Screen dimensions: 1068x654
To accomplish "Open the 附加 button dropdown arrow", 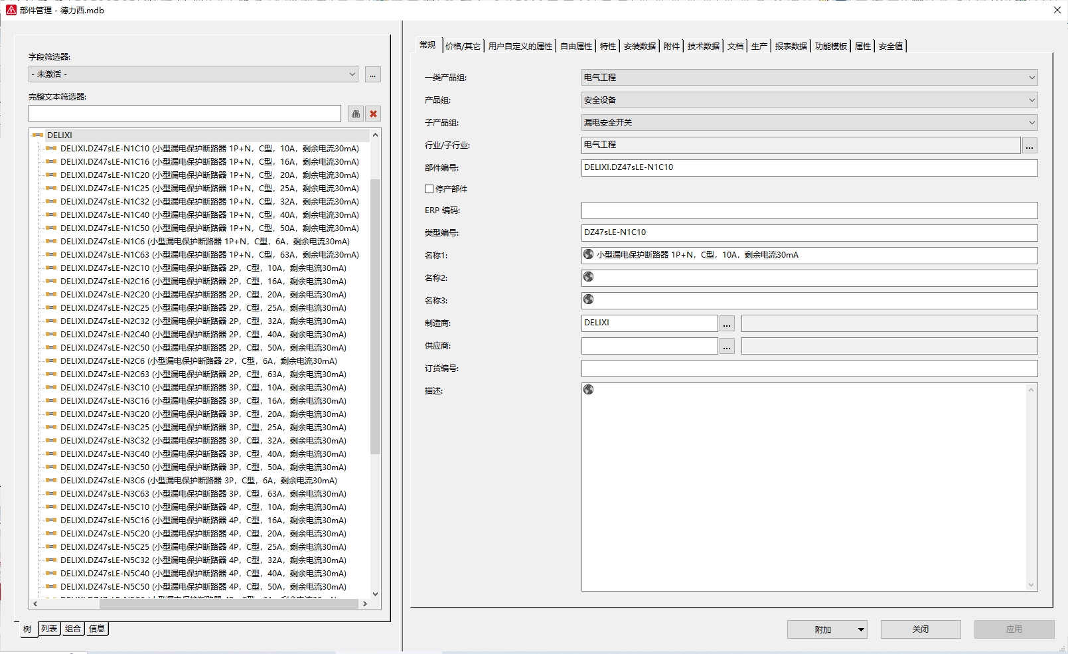I will point(861,629).
